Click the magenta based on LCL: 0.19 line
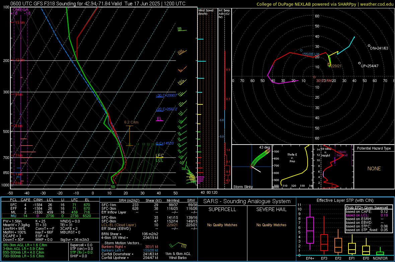The image size is (395, 262). pos(367,215)
